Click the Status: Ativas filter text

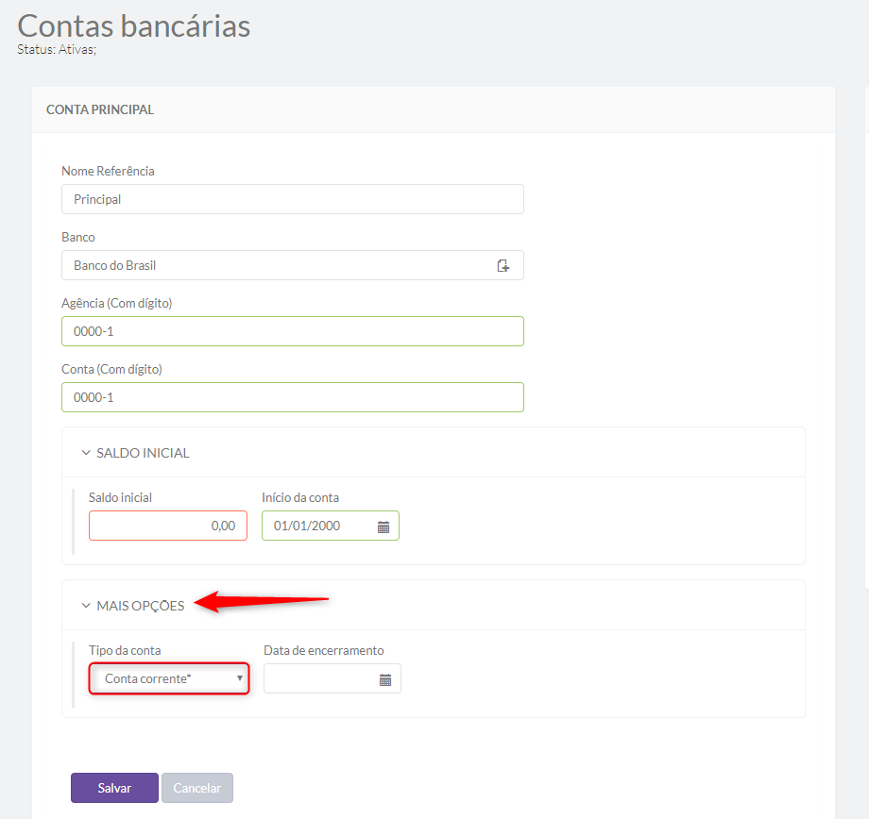57,49
